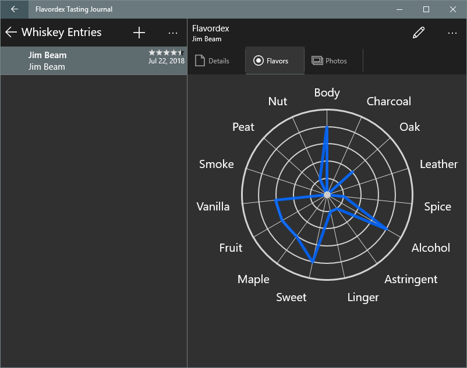Click the Leather flavor label
The height and width of the screenshot is (368, 467).
(438, 164)
